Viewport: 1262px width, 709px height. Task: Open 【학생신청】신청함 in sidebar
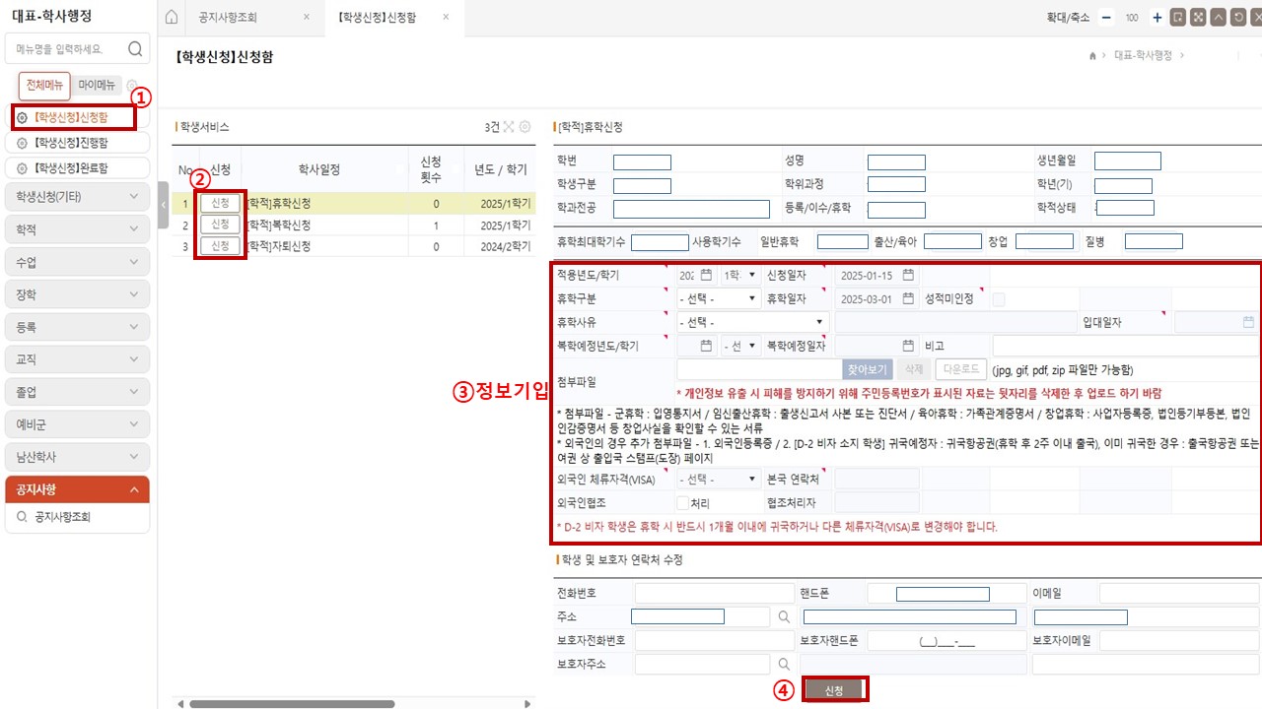[77, 117]
